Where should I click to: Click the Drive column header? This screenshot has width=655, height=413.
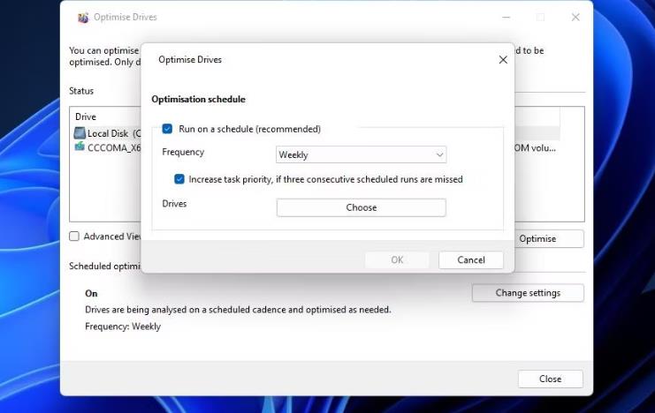[x=86, y=116]
